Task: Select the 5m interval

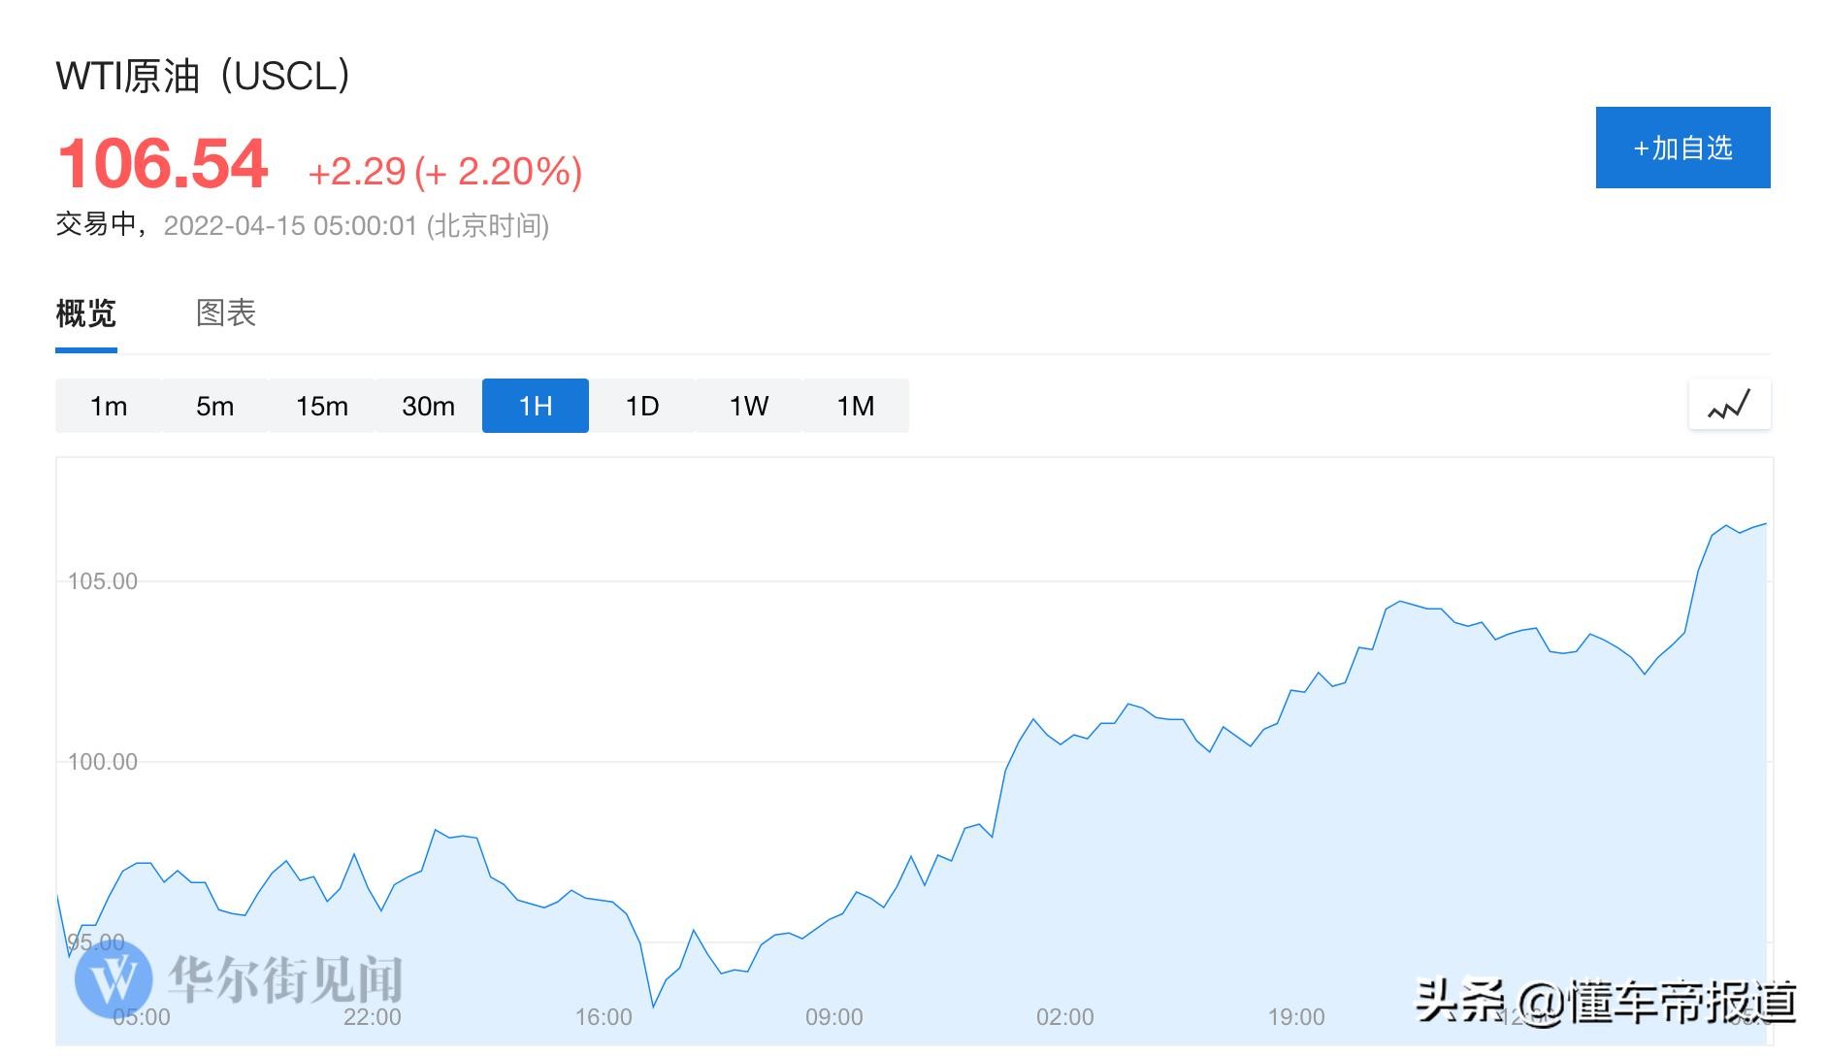Action: [215, 406]
